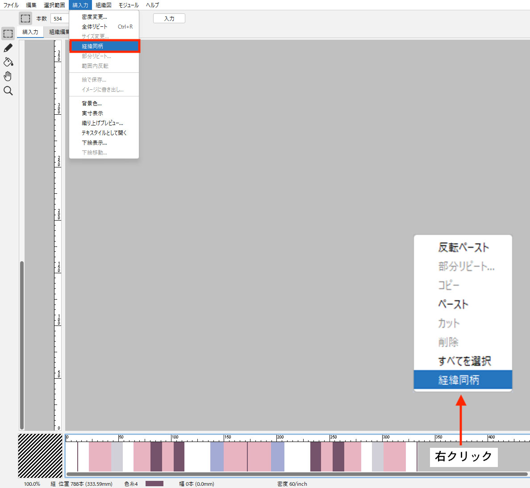Viewport: 530px width, 488px height.
Task: Click the 本数 input field
Action: click(60, 19)
